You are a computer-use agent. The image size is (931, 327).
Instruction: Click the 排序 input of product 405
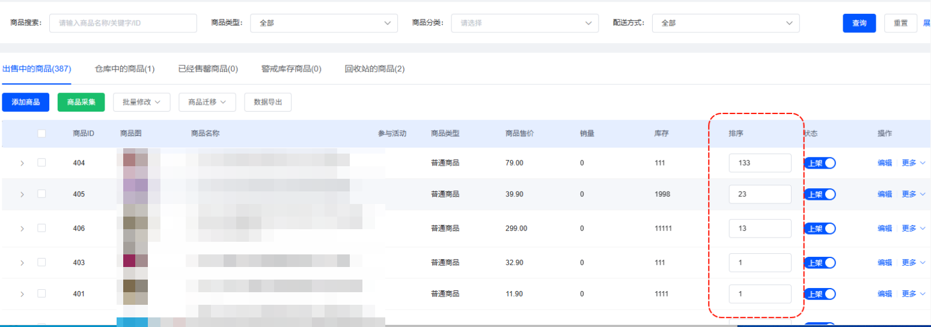coord(760,194)
